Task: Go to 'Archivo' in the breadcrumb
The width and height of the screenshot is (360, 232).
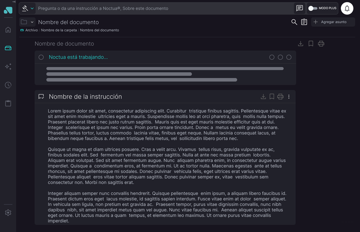Action: (x=31, y=30)
